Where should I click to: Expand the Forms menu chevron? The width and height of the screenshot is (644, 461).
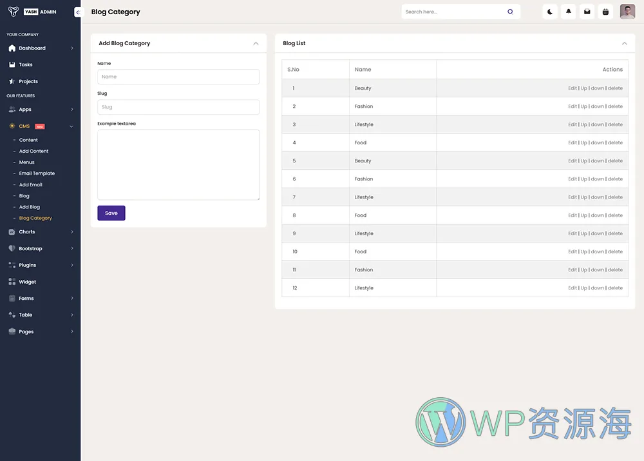[x=72, y=298]
